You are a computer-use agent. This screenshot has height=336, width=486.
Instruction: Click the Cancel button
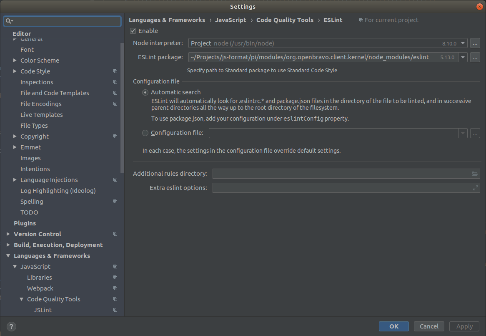pos(429,326)
